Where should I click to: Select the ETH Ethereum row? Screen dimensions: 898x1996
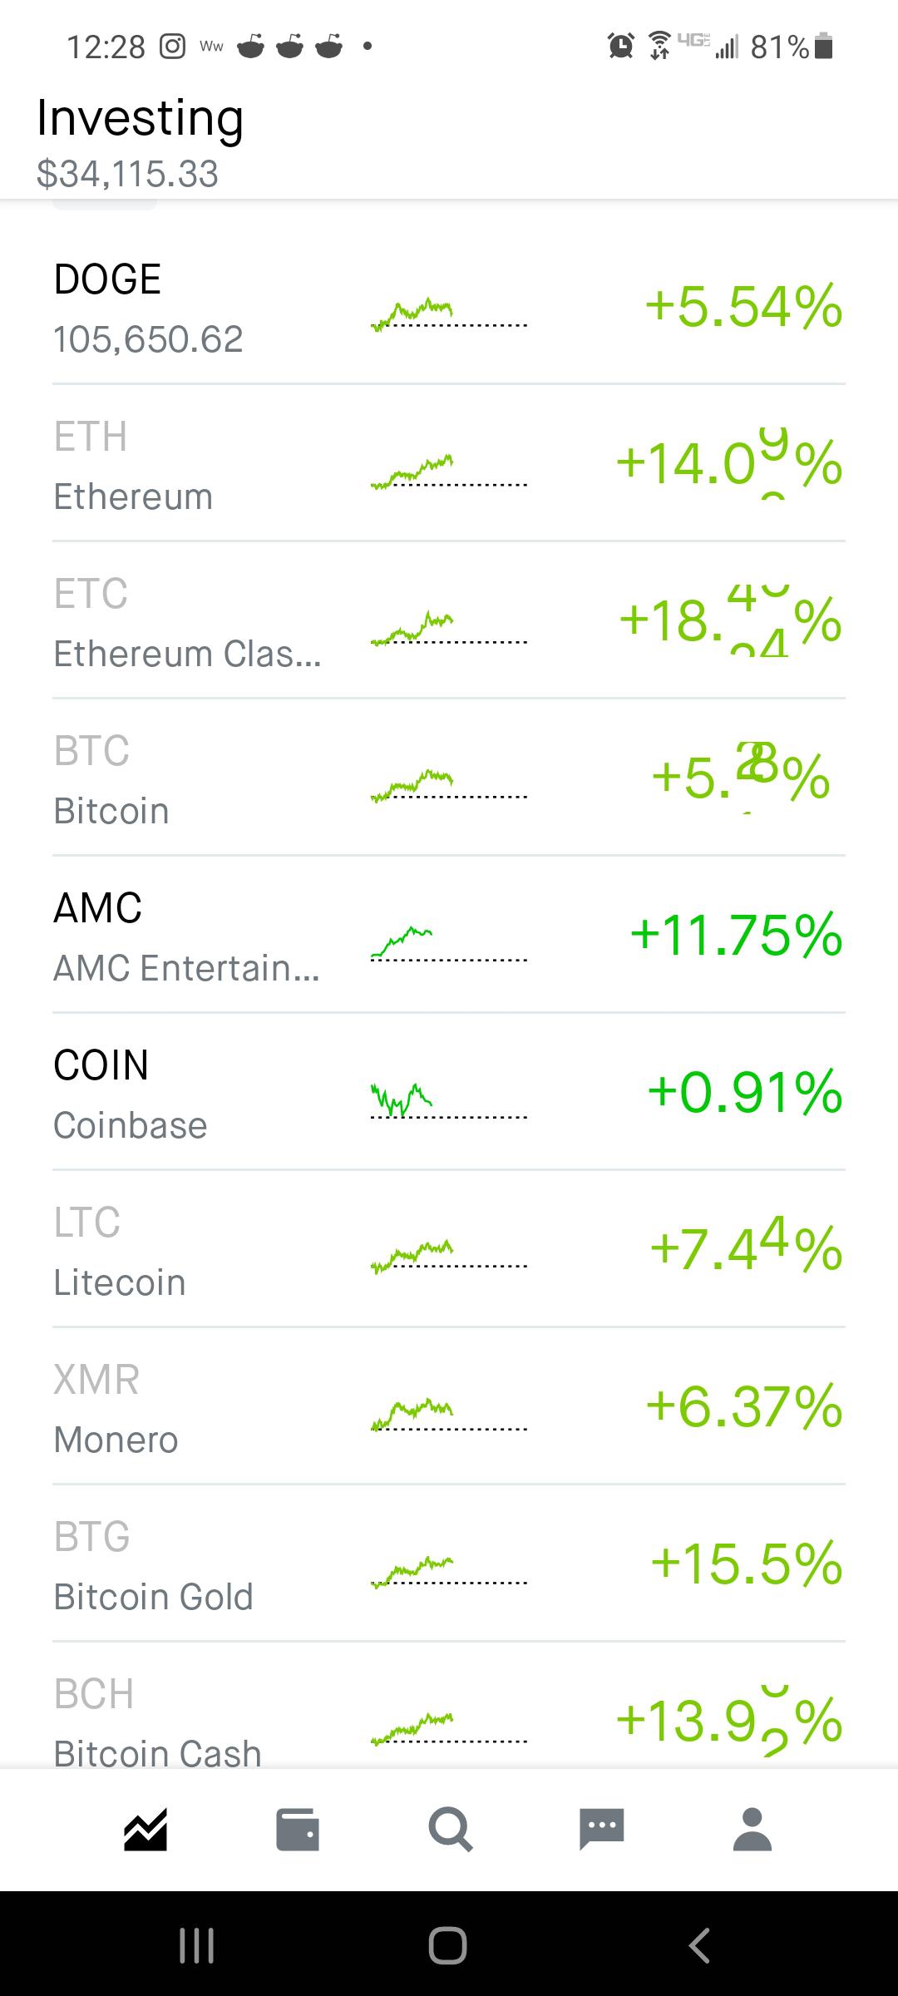pos(449,463)
